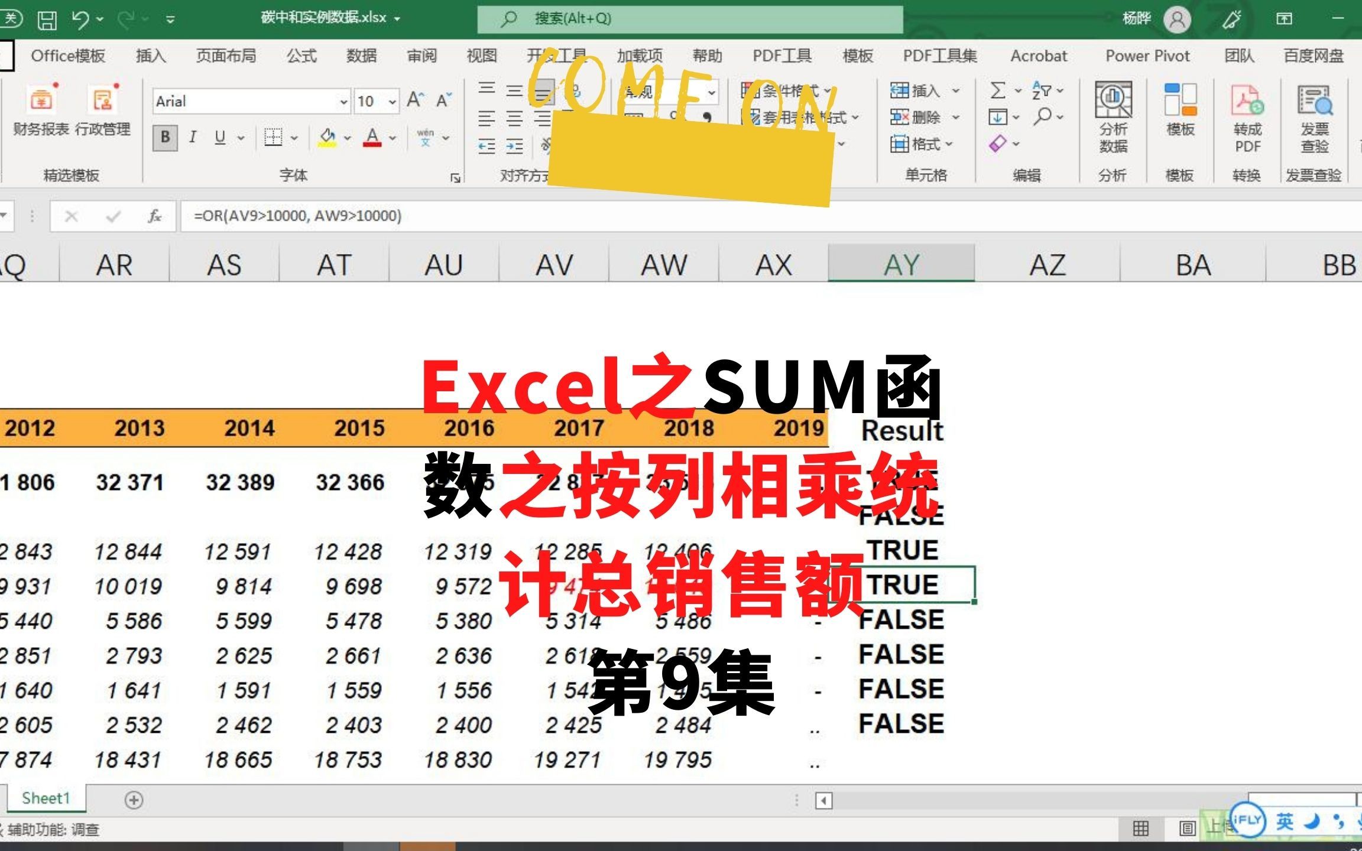Add a new sheet with plus icon
1362x851 pixels.
coord(134,800)
